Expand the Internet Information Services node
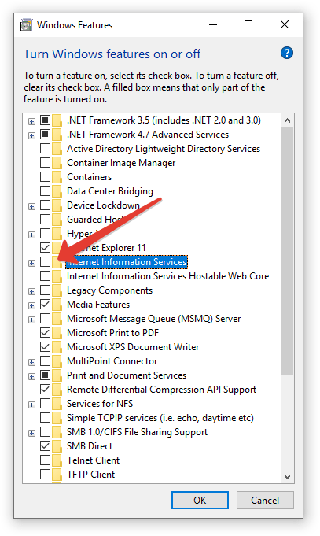Viewport: 320px width, 536px height. click(31, 263)
